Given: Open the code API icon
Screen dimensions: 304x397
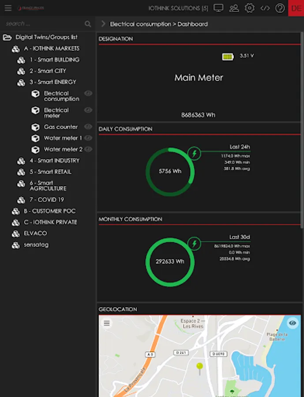Looking at the screenshot, I should click(x=265, y=8).
